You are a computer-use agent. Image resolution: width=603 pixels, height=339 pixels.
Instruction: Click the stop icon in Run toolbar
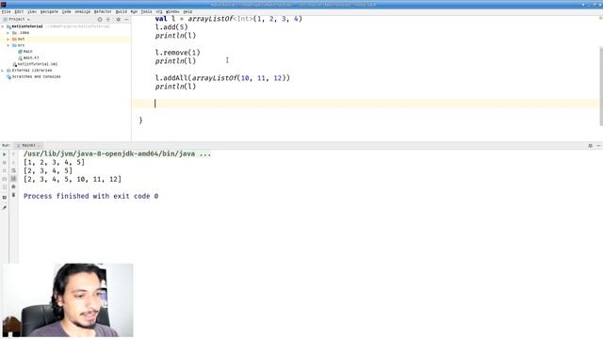pos(5,162)
